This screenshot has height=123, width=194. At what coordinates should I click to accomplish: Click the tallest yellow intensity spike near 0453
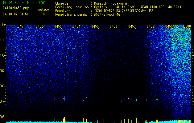click(x=55, y=118)
